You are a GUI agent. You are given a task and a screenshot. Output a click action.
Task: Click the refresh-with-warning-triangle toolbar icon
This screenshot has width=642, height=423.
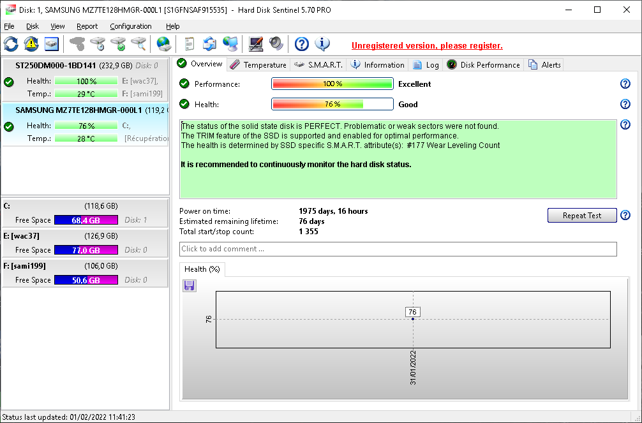[31, 44]
